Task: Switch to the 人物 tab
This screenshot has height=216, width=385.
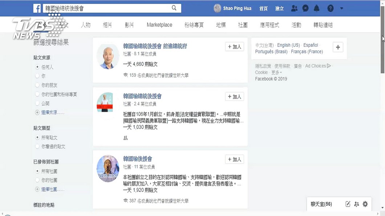Action: click(x=86, y=25)
